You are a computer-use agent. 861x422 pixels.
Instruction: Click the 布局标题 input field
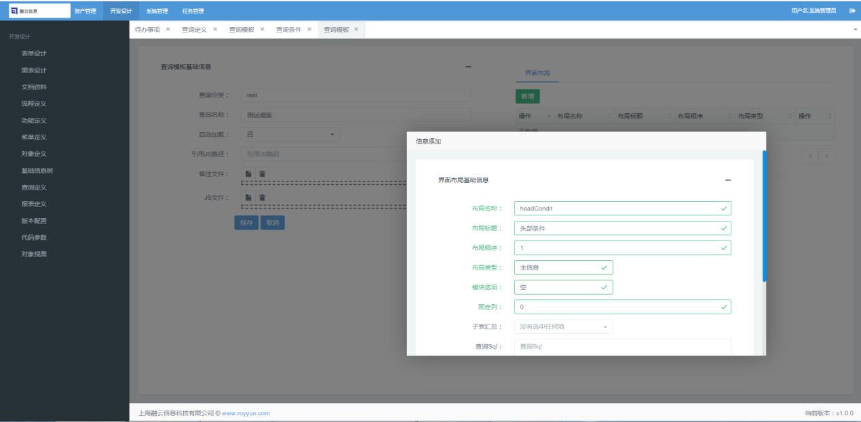pos(623,228)
